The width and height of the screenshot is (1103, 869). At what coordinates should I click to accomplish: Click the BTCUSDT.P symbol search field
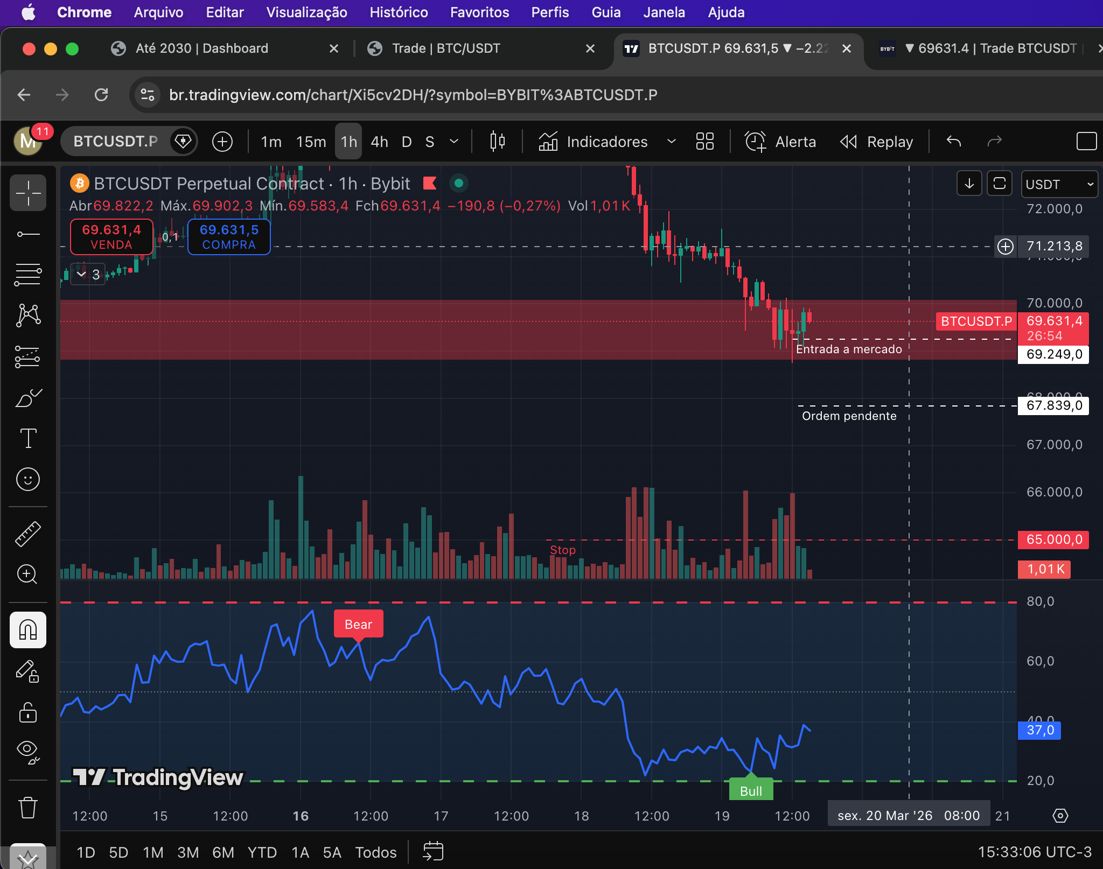click(115, 142)
